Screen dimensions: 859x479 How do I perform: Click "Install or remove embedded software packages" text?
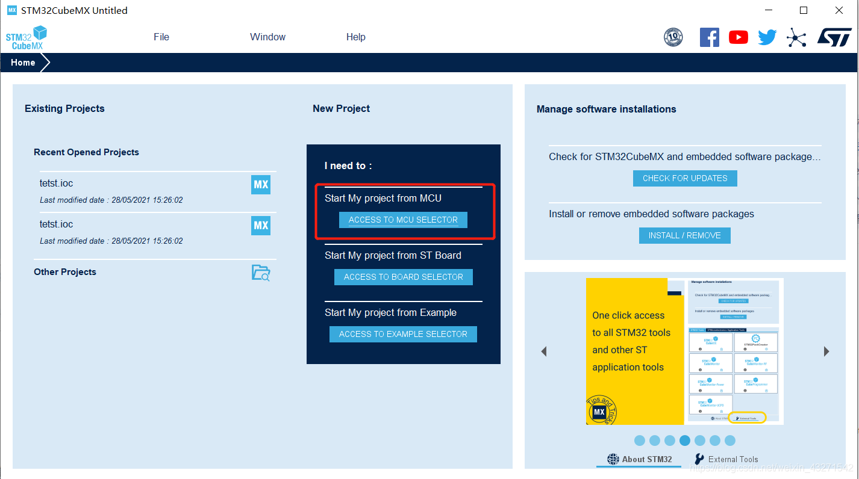coord(651,214)
